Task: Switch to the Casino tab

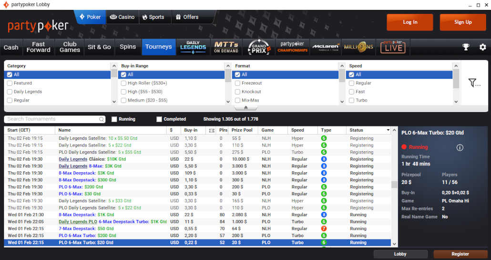Action: coord(123,17)
